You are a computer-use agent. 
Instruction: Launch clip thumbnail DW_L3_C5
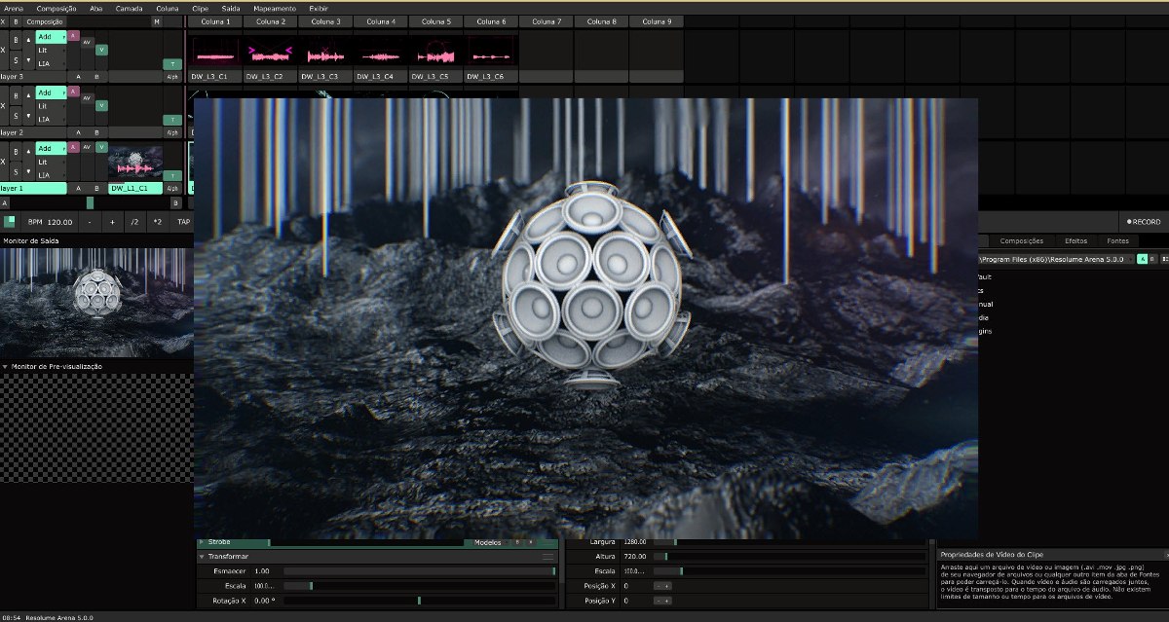(x=436, y=53)
